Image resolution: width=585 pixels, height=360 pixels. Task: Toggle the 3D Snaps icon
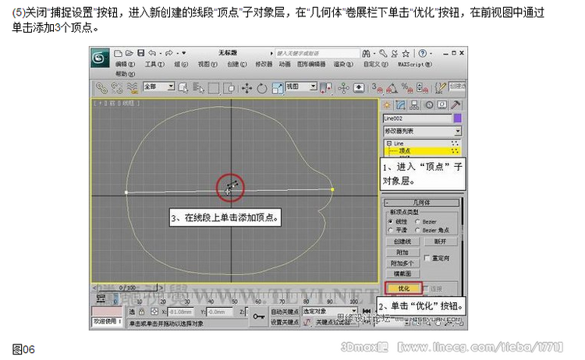tap(378, 88)
